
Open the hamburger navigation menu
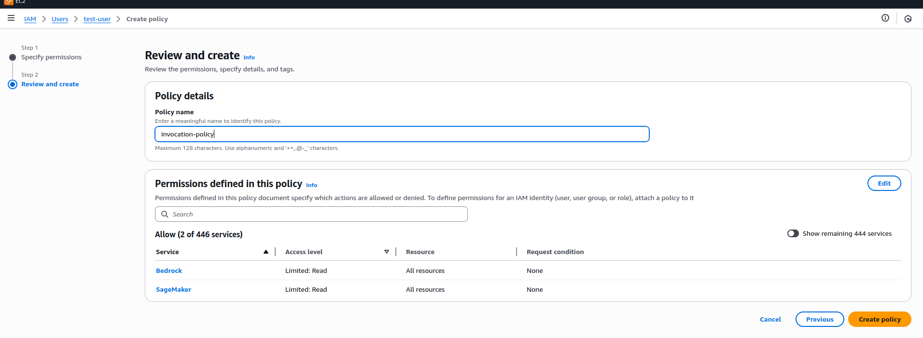tap(11, 18)
